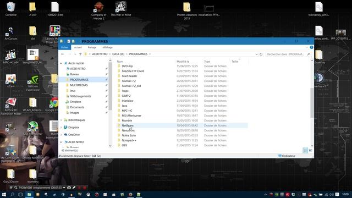Select the FileZilla FTP Client folder
352x198 pixels.
[133, 71]
